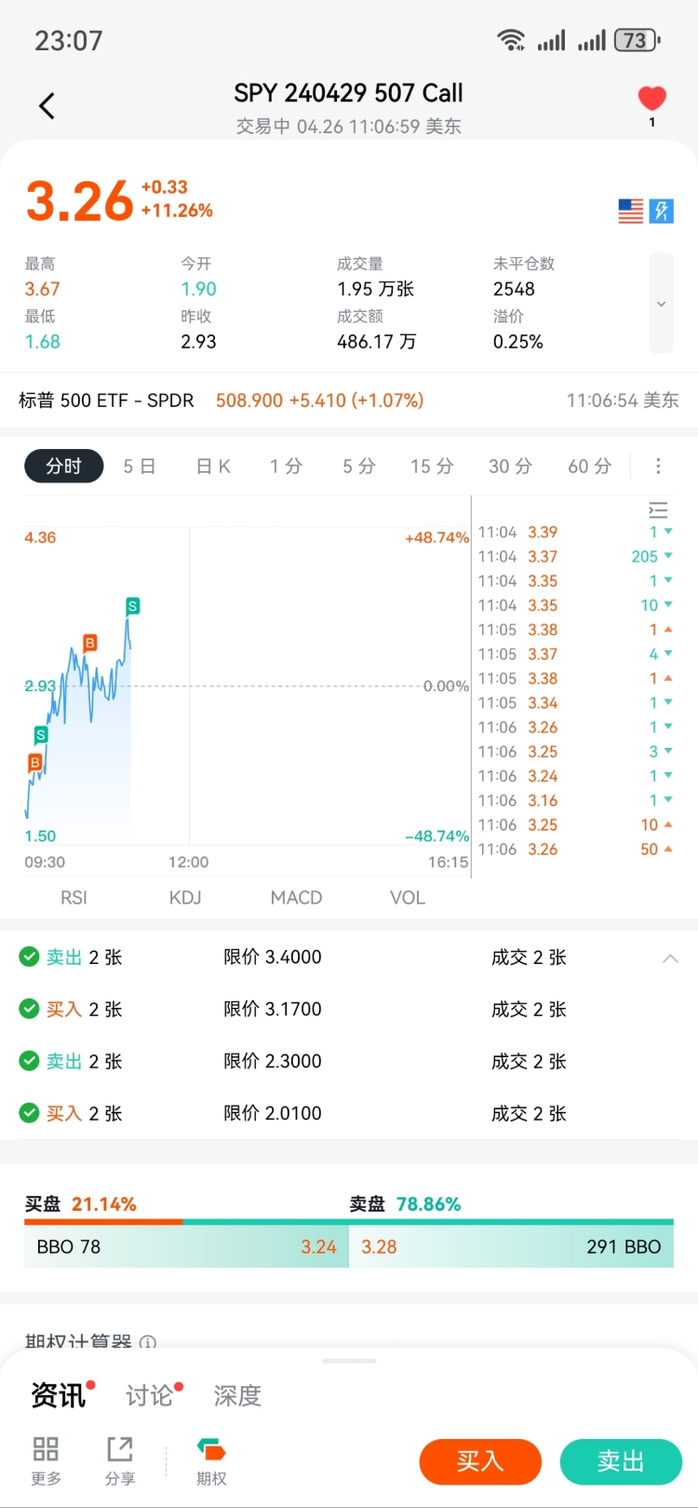Select the 5 分 chart interval
The image size is (698, 1508).
(358, 467)
